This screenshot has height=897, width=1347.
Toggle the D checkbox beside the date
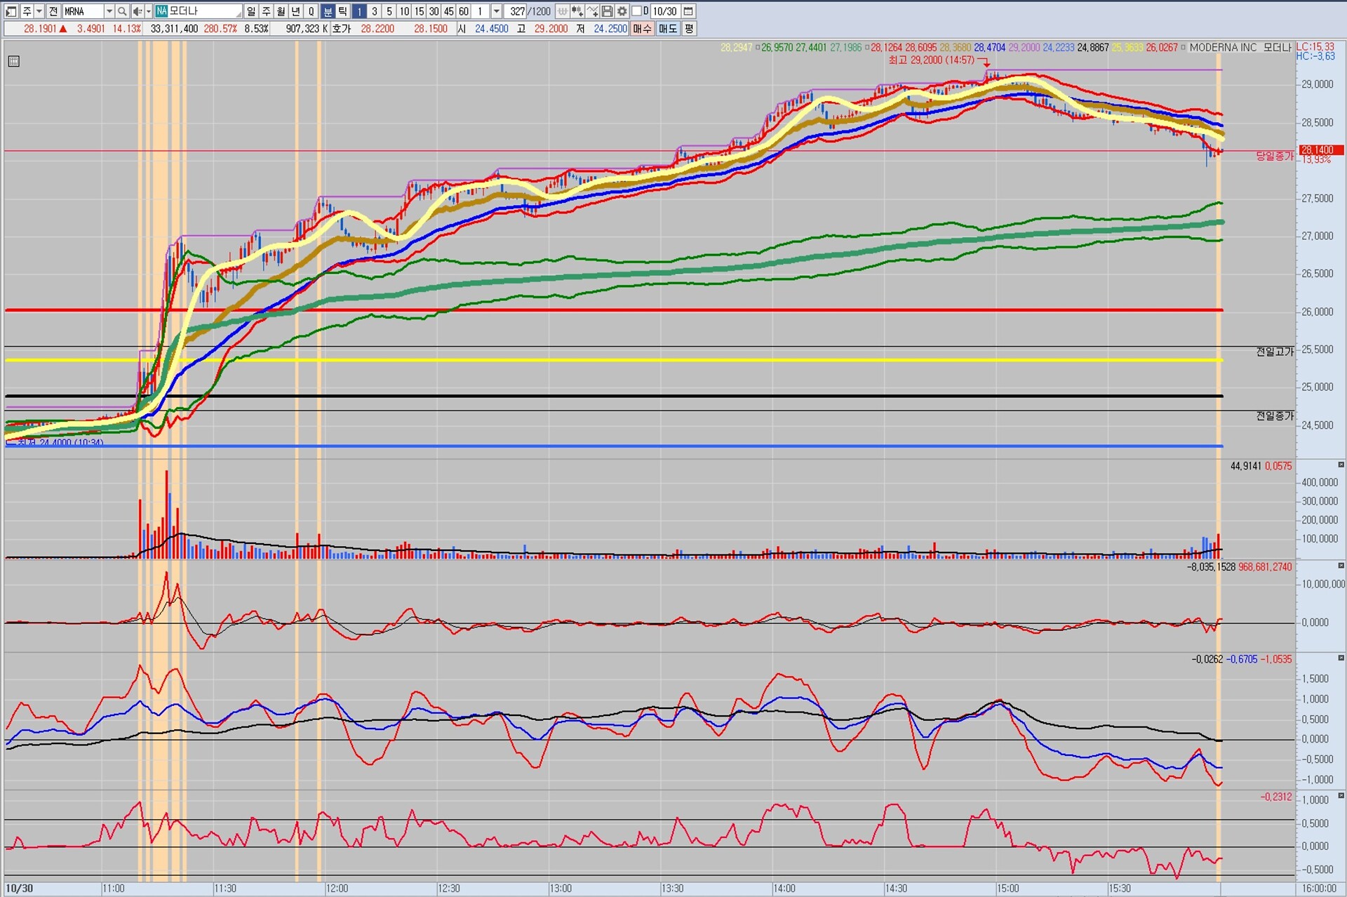point(637,11)
